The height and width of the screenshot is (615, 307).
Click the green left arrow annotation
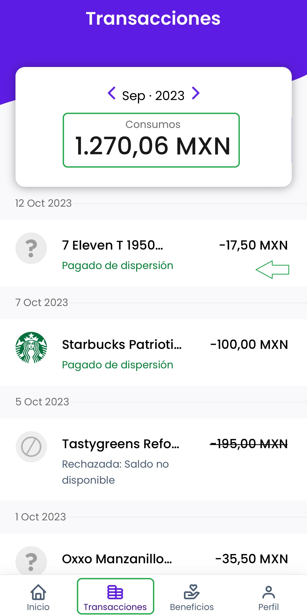(272, 270)
